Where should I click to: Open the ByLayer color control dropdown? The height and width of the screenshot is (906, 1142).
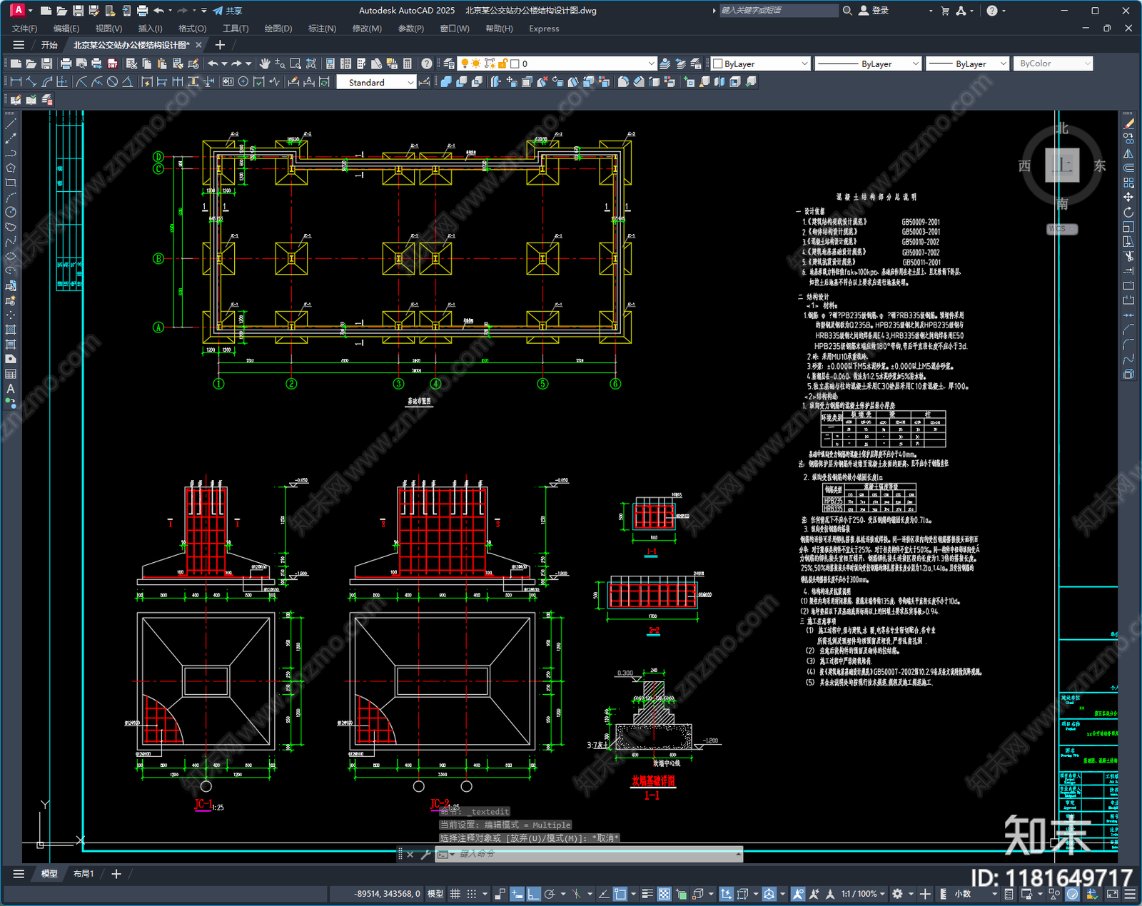pos(761,63)
